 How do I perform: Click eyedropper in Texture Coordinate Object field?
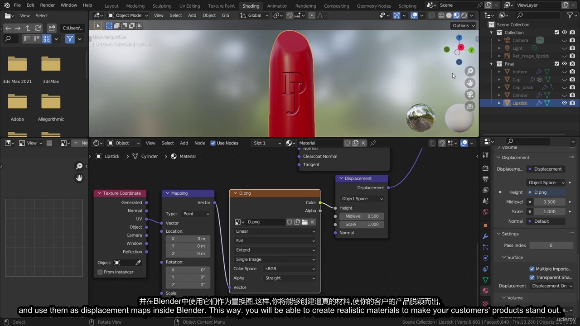click(138, 263)
